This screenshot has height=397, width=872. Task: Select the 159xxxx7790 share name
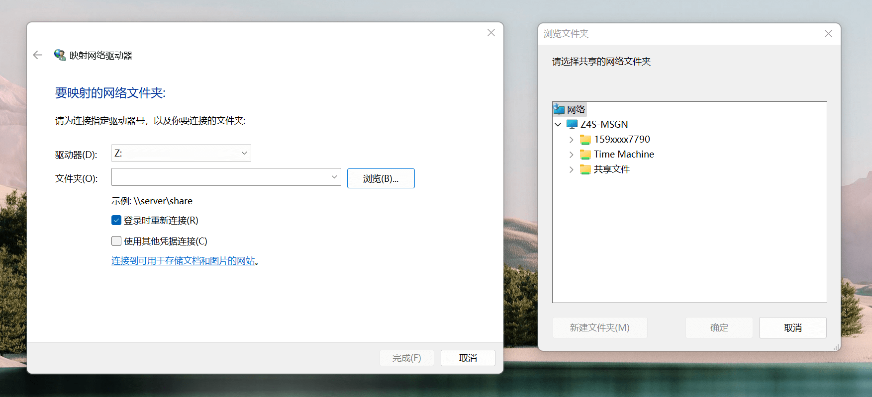[622, 140]
